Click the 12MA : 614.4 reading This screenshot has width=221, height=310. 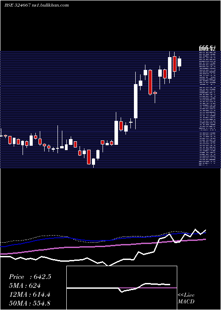tap(30, 294)
